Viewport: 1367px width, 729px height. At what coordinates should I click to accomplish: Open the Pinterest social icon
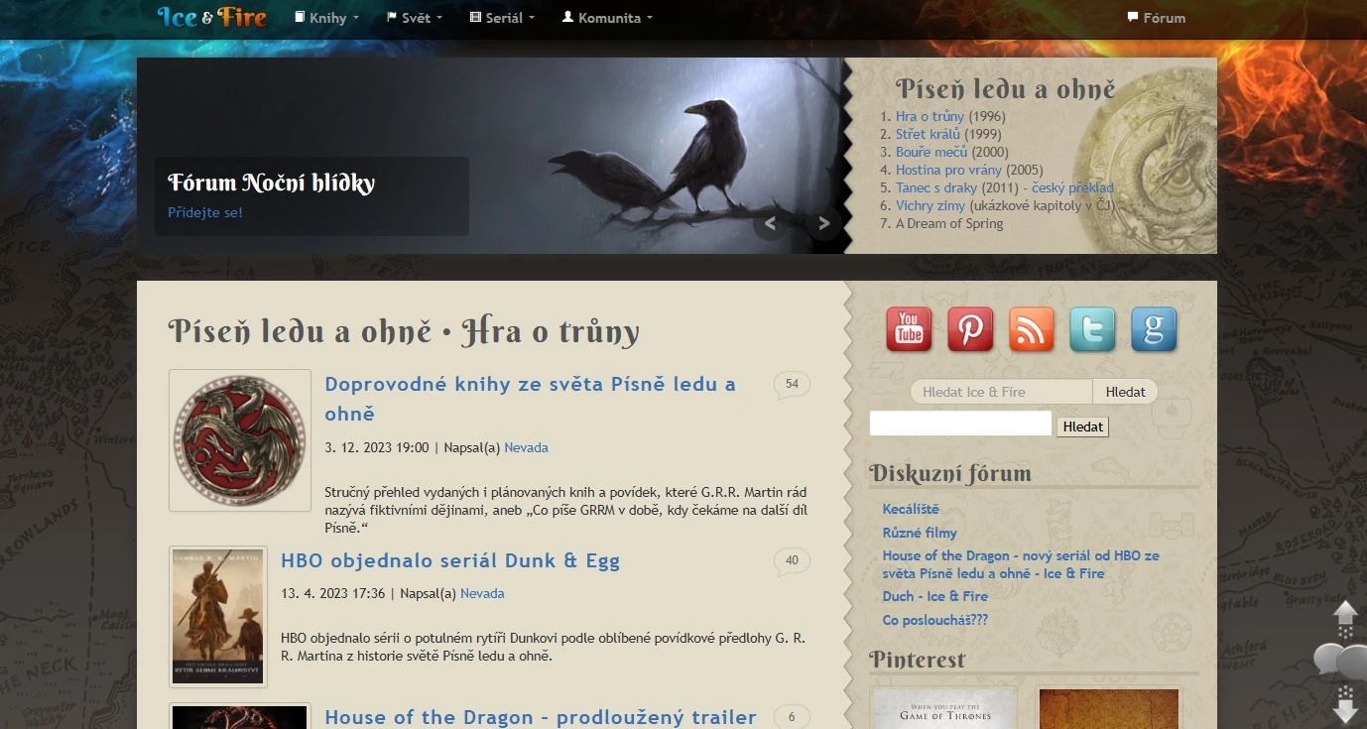point(970,329)
